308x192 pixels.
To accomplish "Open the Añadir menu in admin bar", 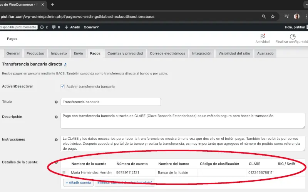I will pyautogui.click(x=72, y=27).
